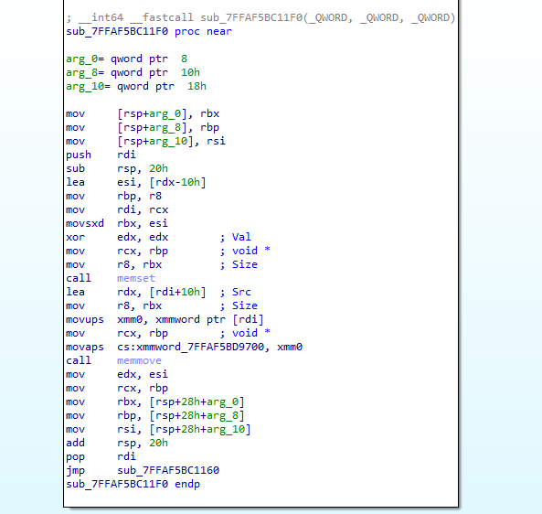Follow the jmp target sub_7FFAF5BC1160

click(168, 470)
